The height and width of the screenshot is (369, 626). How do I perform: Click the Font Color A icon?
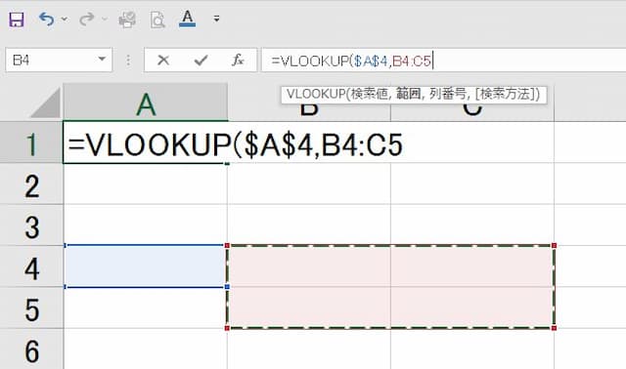187,19
